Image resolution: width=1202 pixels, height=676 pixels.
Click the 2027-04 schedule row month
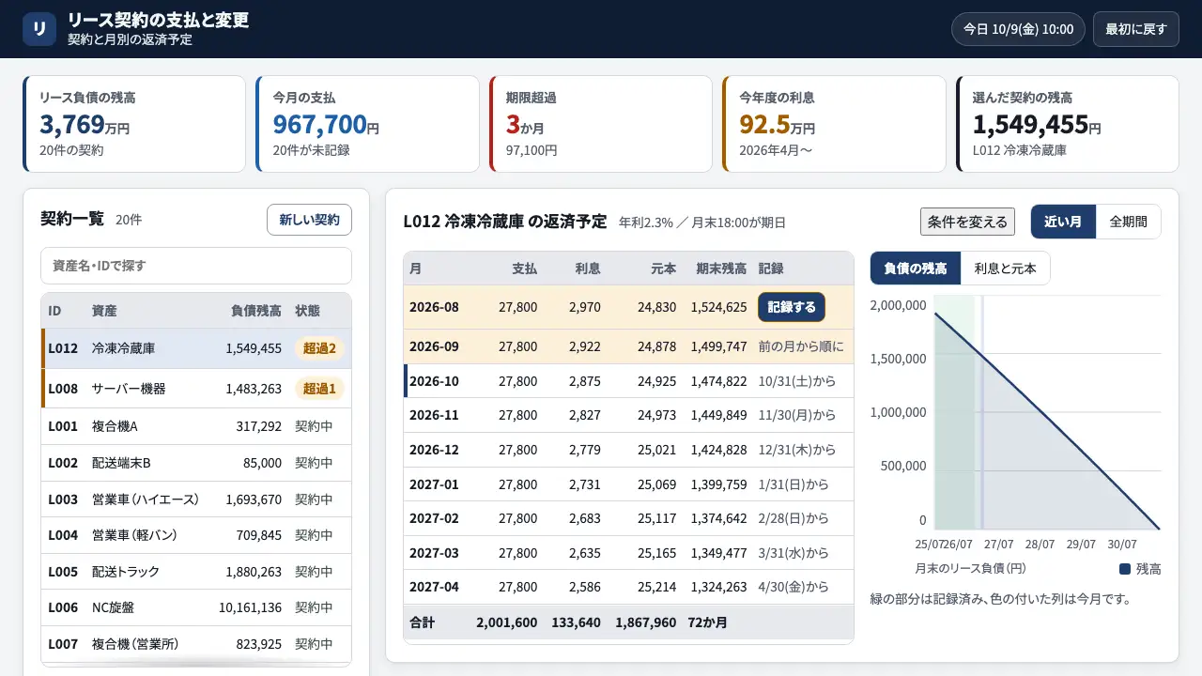click(434, 588)
